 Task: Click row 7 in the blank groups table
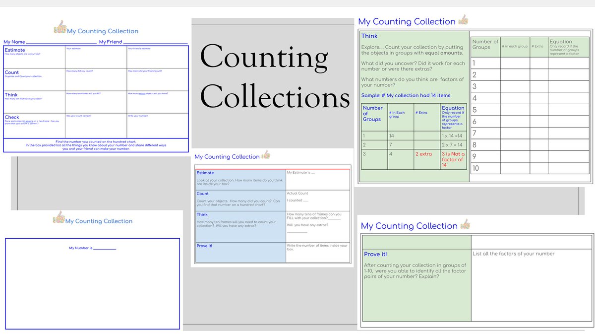531,133
